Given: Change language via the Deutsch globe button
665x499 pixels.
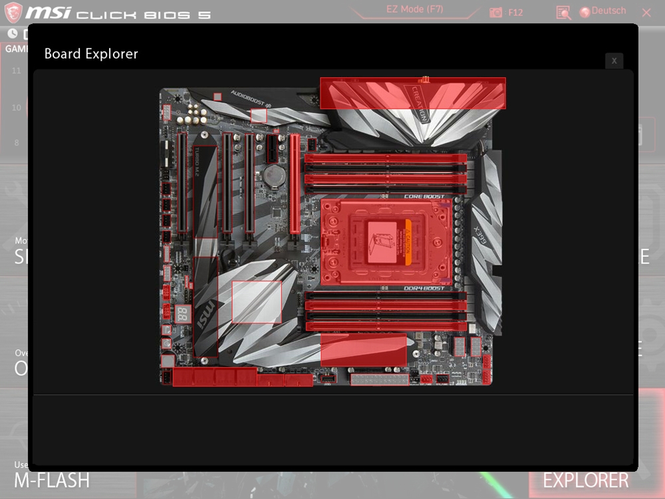Looking at the screenshot, I should tap(602, 11).
